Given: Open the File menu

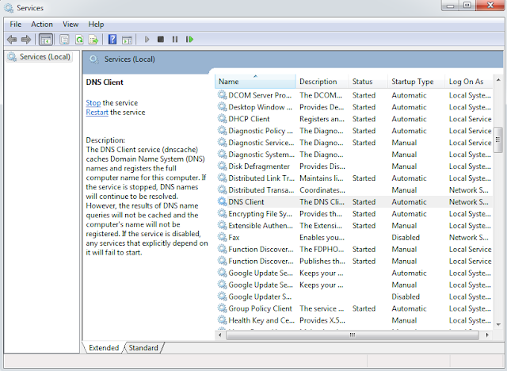Looking at the screenshot, I should [16, 25].
